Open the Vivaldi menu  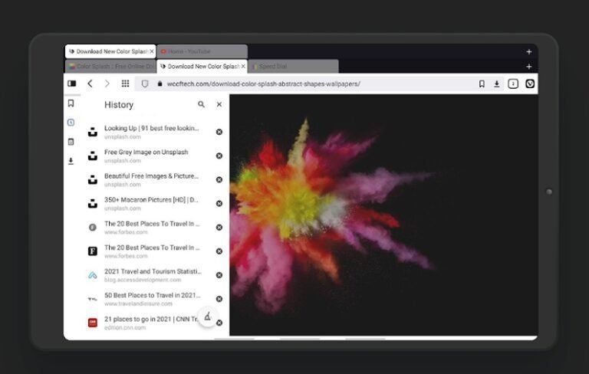click(530, 84)
